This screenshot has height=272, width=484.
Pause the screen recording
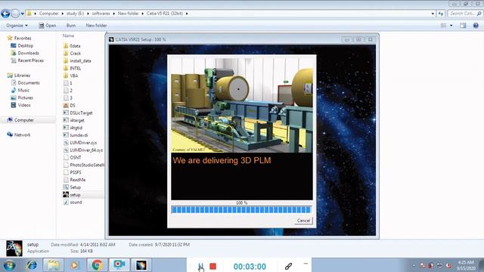pyautogui.click(x=200, y=266)
